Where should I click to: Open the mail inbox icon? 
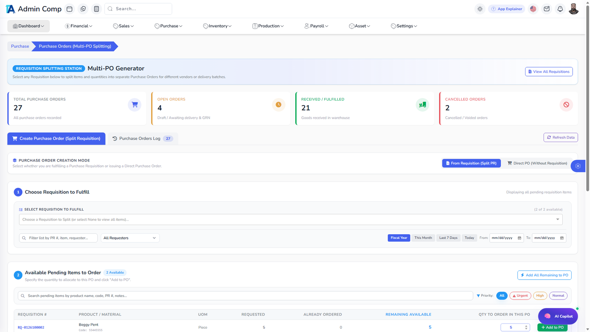tap(547, 9)
